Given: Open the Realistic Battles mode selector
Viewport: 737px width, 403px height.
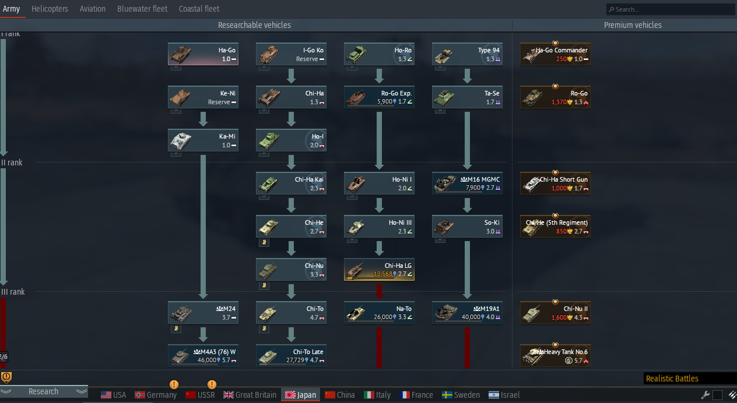Looking at the screenshot, I should pos(690,379).
